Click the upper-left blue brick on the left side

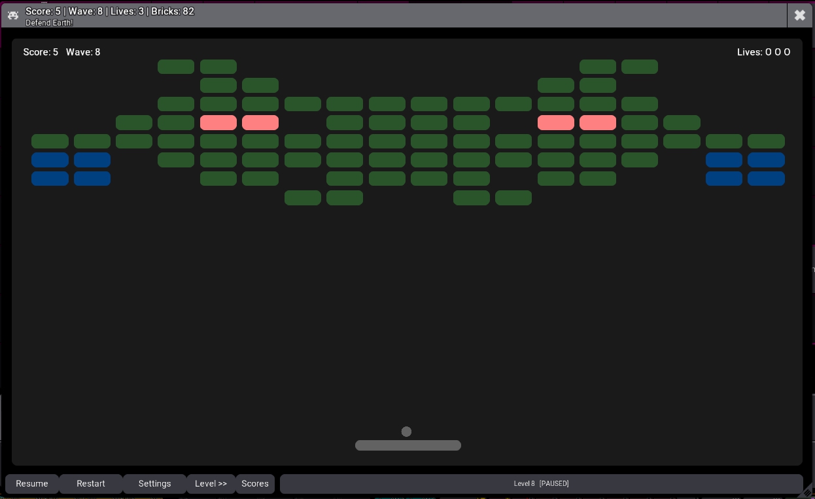pyautogui.click(x=50, y=160)
